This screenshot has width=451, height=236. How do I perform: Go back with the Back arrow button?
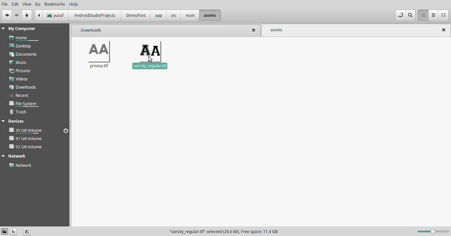point(7,15)
